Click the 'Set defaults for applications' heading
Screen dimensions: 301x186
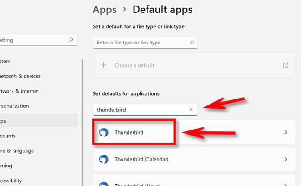(x=126, y=93)
